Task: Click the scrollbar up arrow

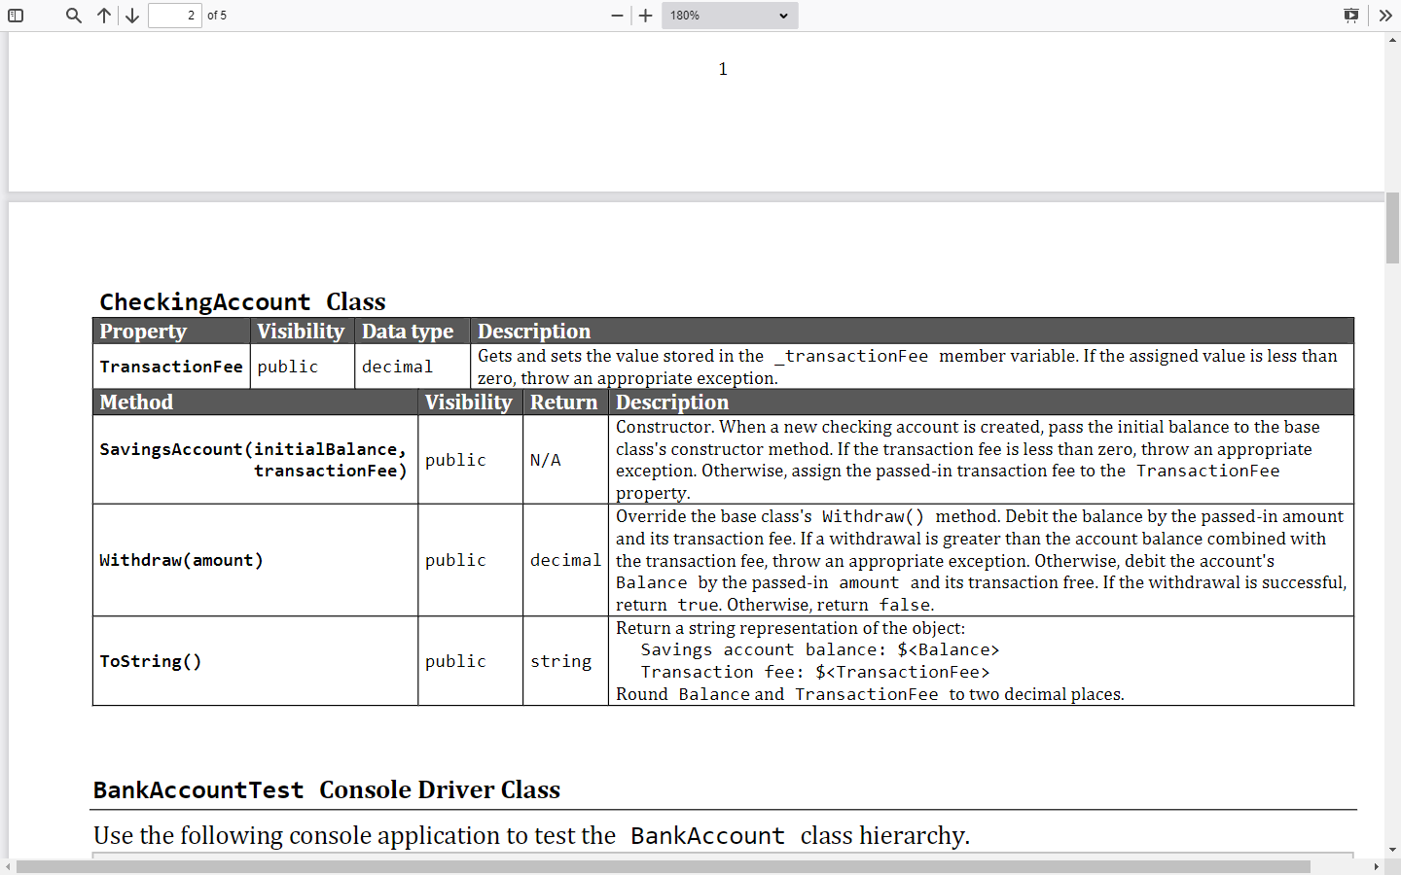Action: (1391, 40)
